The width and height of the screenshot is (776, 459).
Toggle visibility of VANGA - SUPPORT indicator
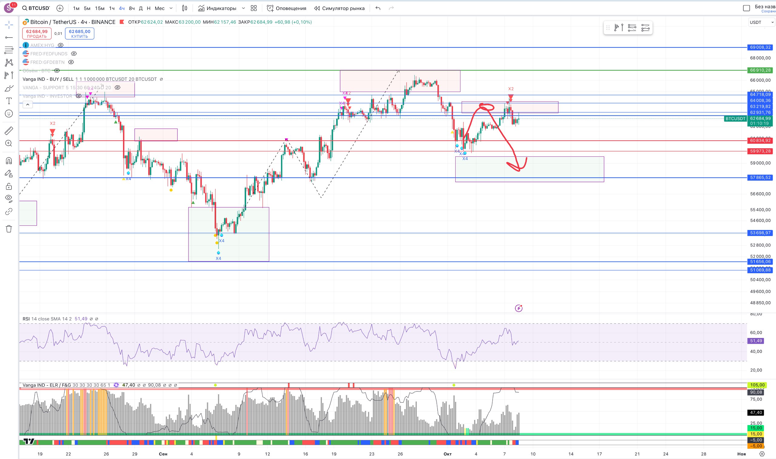point(117,87)
